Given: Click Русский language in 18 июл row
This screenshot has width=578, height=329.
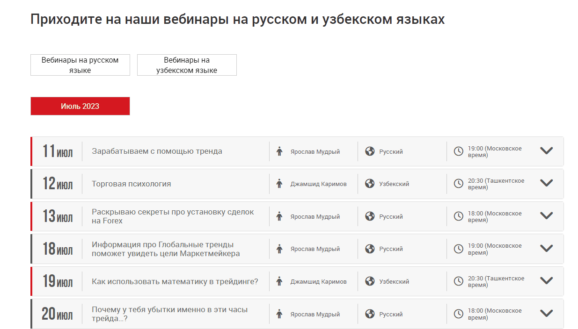Looking at the screenshot, I should (x=391, y=249).
